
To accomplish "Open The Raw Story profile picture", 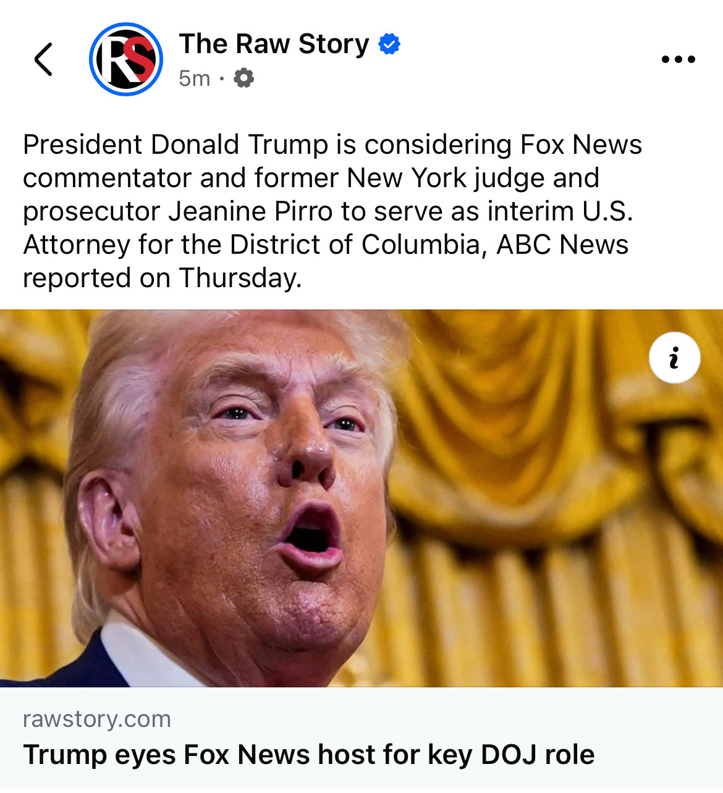I will pos(126,59).
